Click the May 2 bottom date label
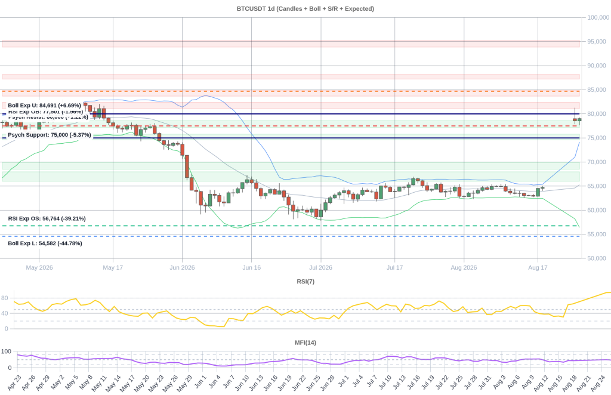The height and width of the screenshot is (395, 611). click(58, 382)
